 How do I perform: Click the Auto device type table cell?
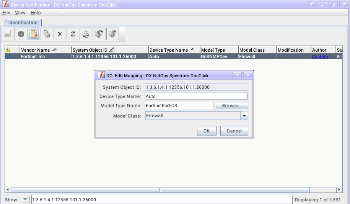174,57
